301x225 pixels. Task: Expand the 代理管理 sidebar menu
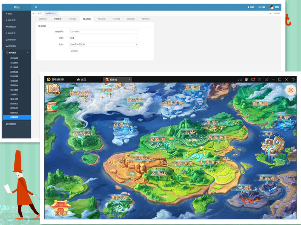point(16,124)
